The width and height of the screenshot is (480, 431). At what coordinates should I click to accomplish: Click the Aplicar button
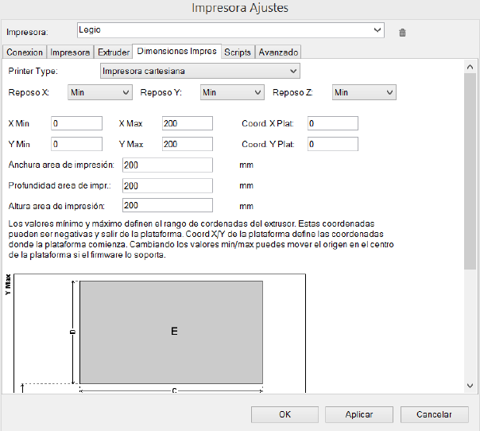[x=359, y=414]
